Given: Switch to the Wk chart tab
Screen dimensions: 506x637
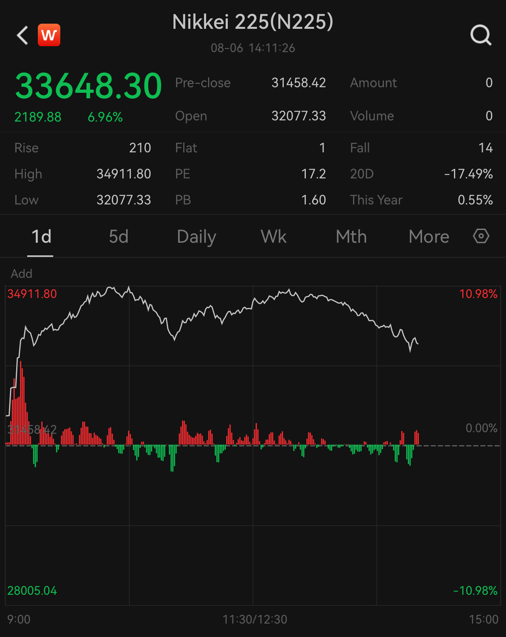Looking at the screenshot, I should click(x=273, y=237).
